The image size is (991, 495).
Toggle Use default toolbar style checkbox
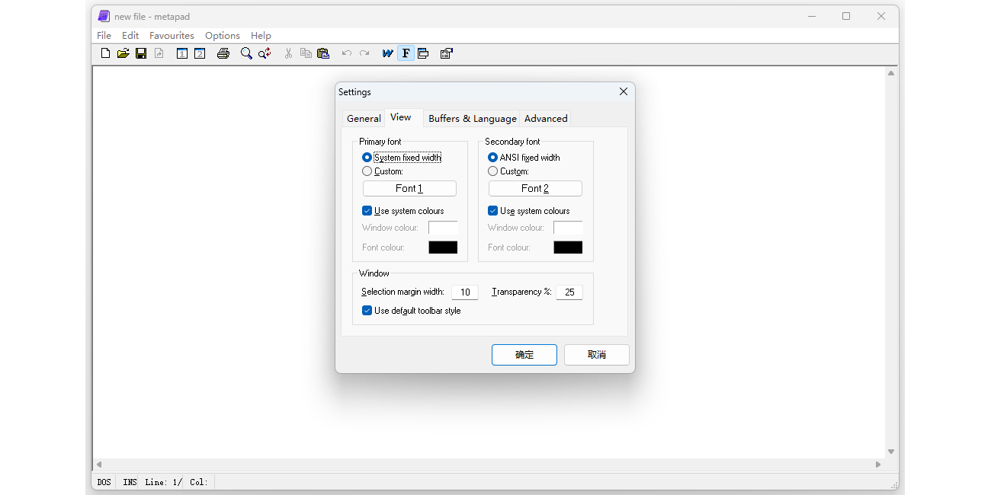pos(412,311)
